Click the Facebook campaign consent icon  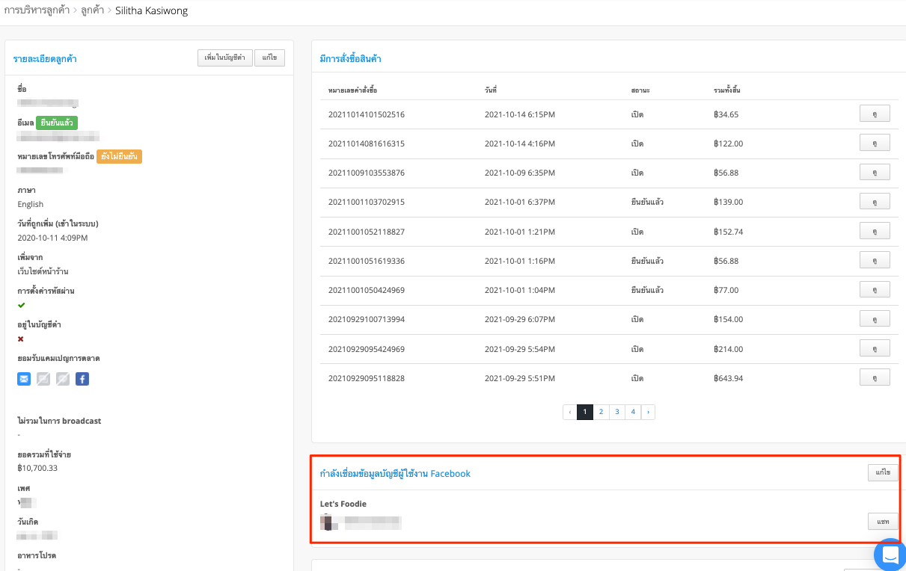pyautogui.click(x=82, y=379)
